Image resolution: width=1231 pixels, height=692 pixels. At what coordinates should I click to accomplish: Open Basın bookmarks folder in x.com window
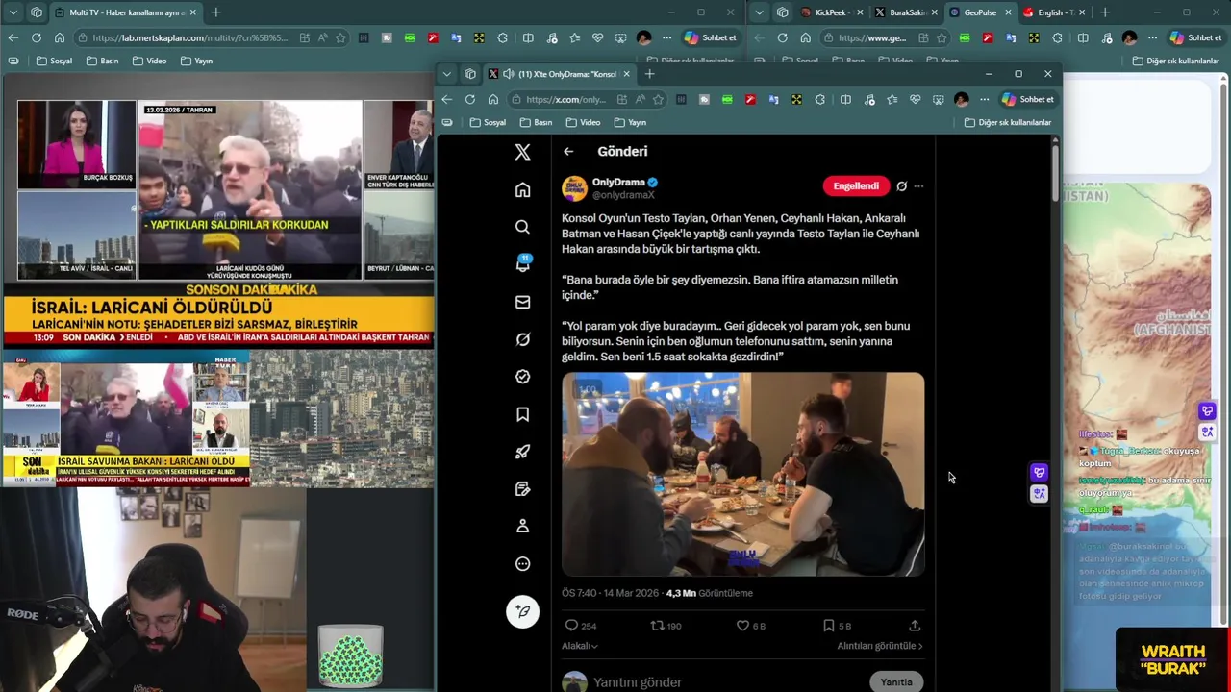[536, 123]
